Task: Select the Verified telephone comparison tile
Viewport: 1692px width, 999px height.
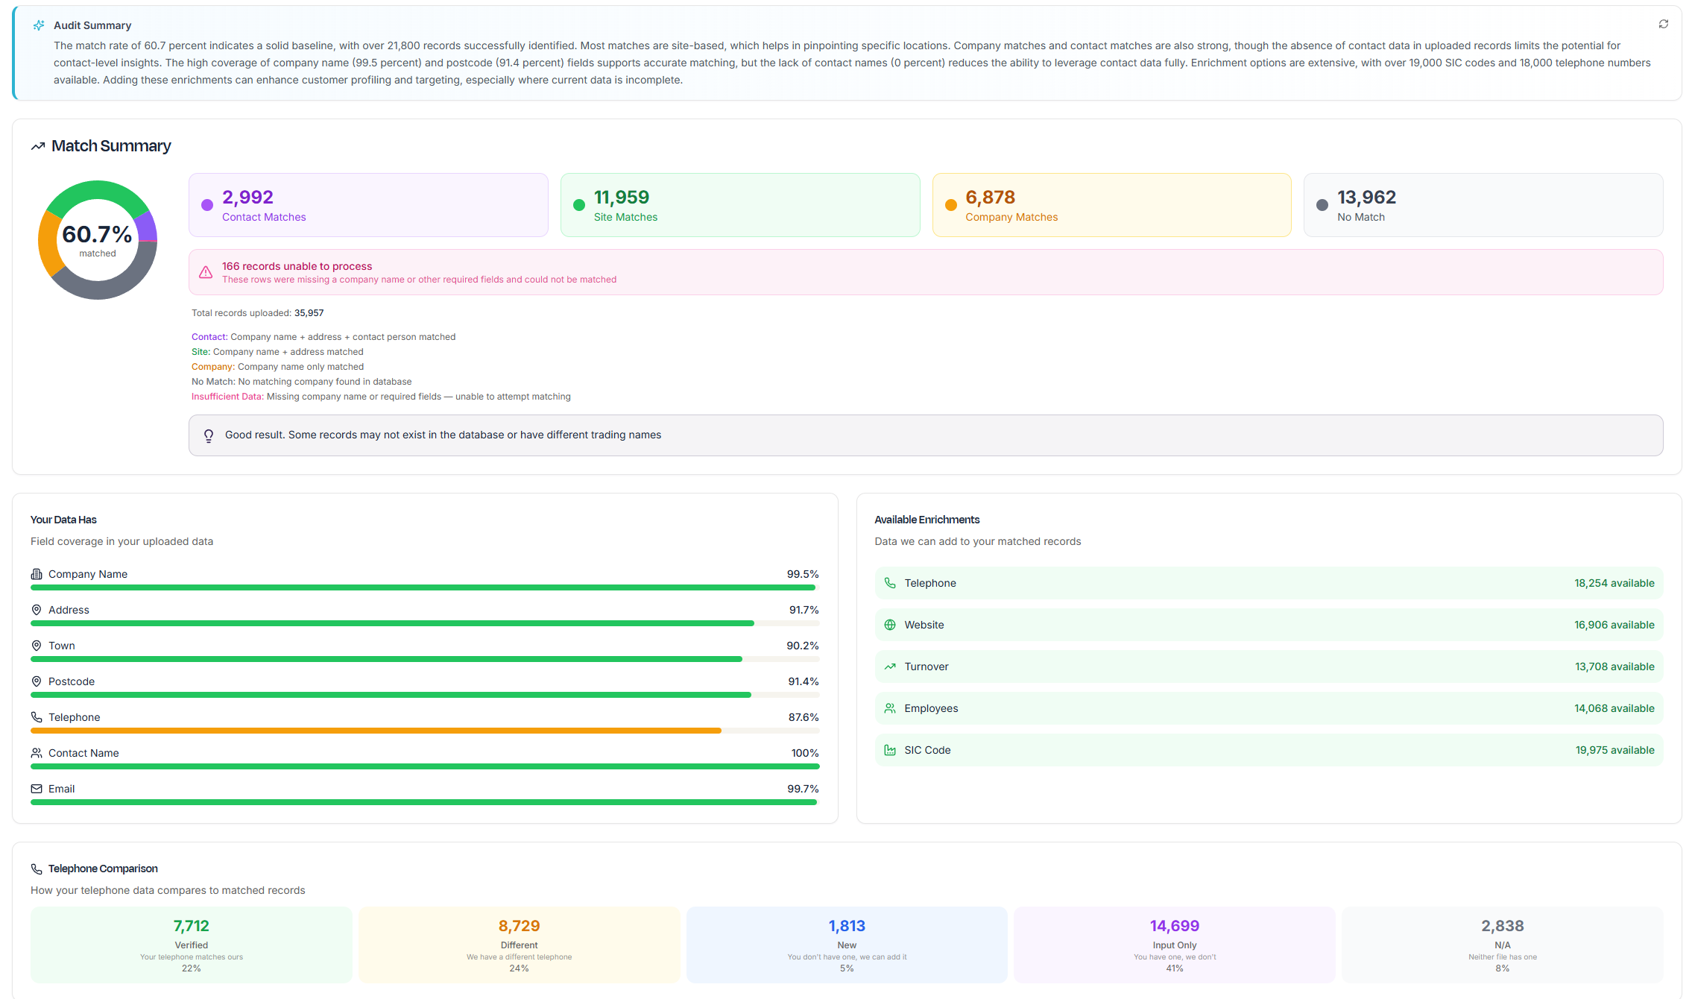Action: pos(191,945)
